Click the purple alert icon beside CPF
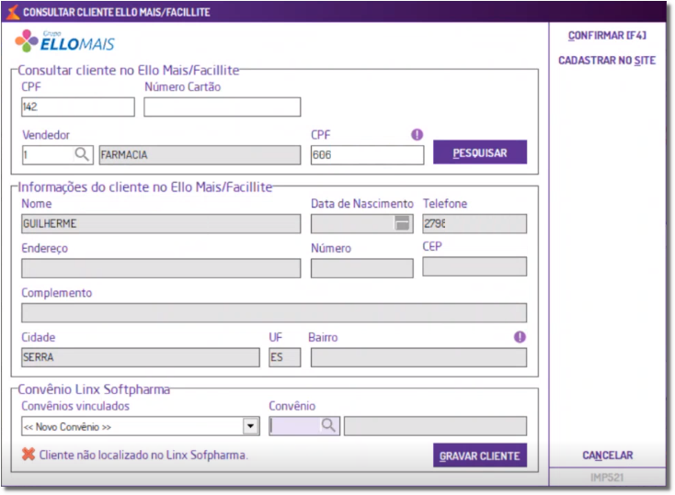This screenshot has height=495, width=675. (417, 135)
